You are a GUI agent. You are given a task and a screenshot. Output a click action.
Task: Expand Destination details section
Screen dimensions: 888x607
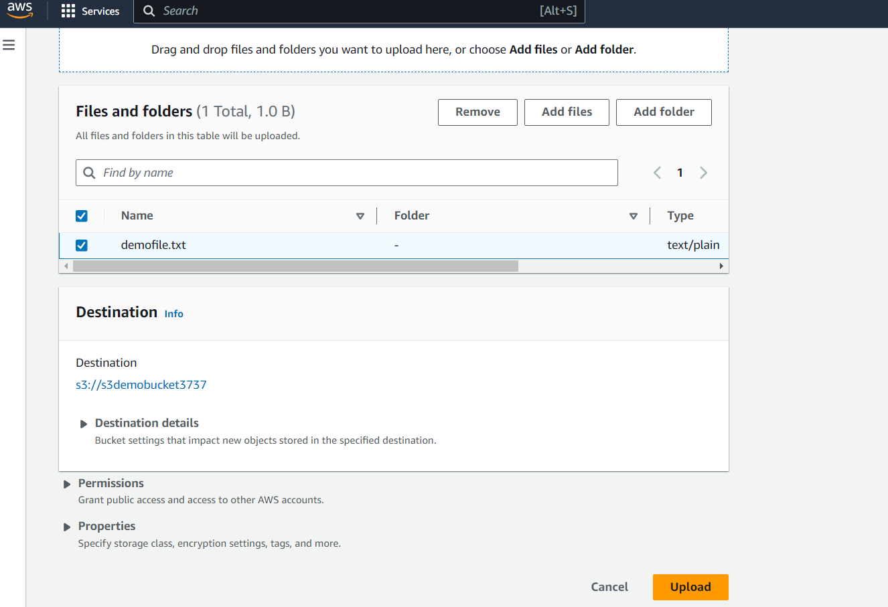pyautogui.click(x=84, y=424)
